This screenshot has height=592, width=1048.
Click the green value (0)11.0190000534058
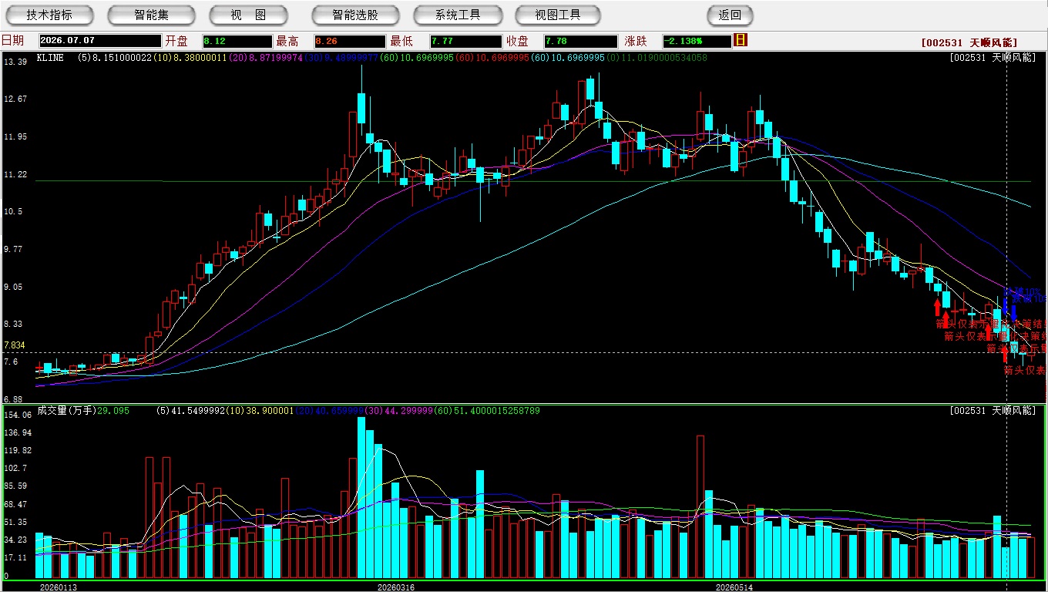pos(657,58)
